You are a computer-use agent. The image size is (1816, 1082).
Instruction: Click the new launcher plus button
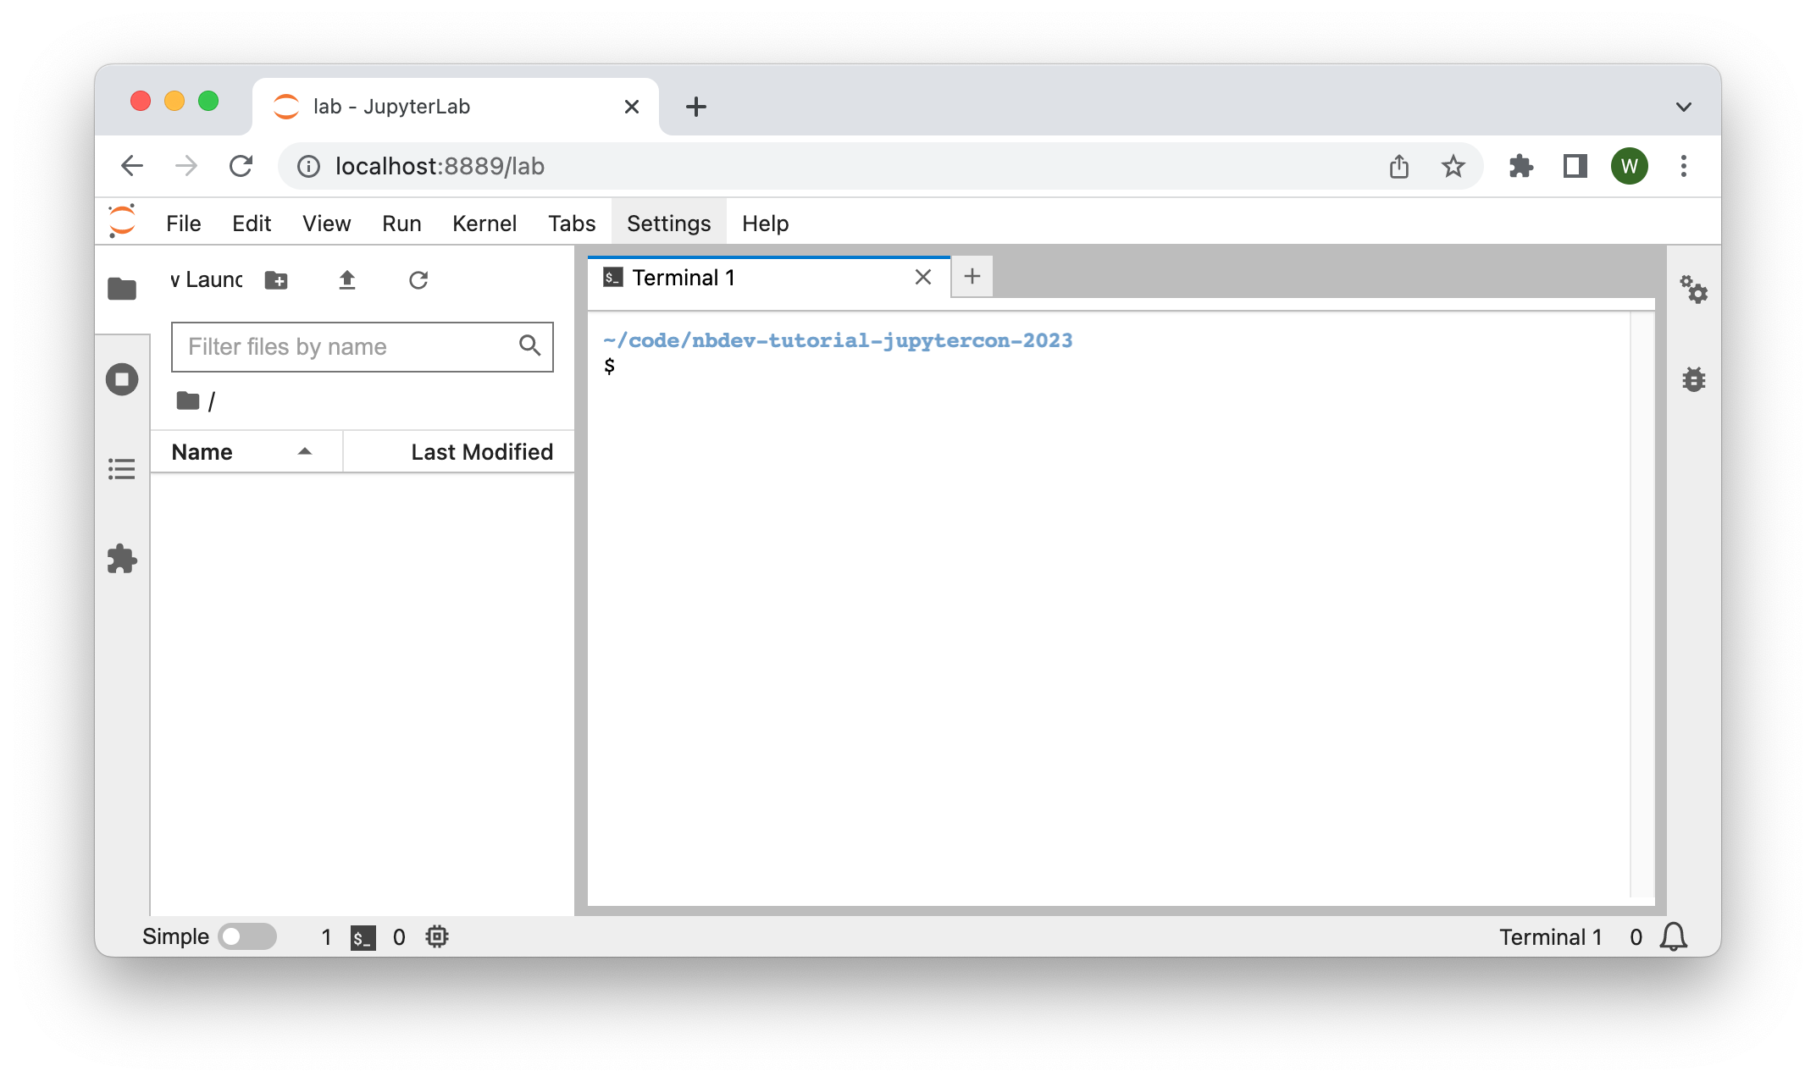tap(972, 277)
